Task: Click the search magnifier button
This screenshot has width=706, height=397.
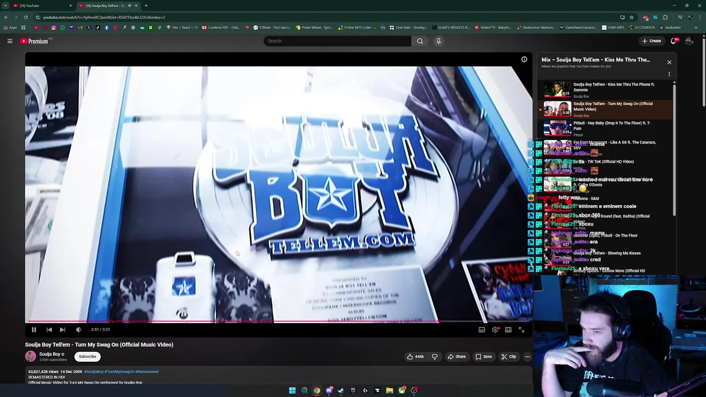Action: 420,41
